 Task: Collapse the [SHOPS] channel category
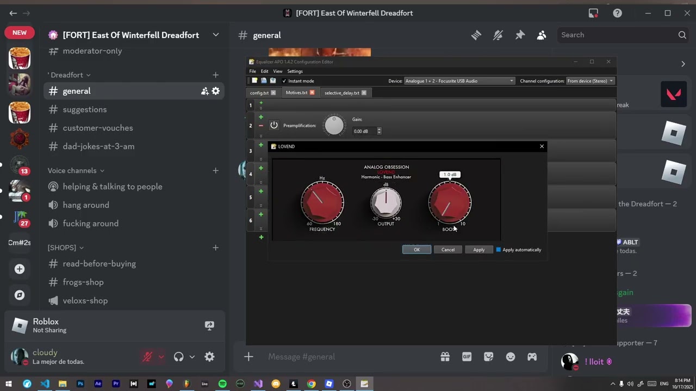coord(66,248)
